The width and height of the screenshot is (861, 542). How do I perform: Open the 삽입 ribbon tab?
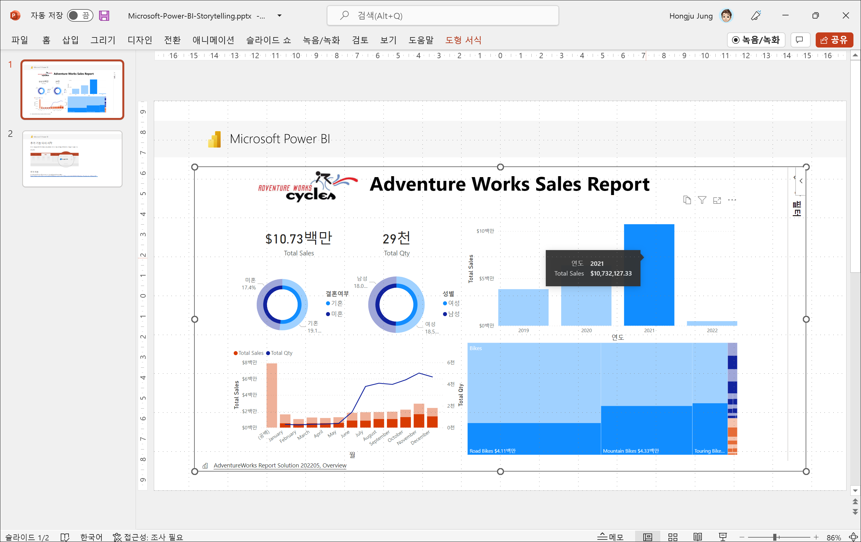pyautogui.click(x=70, y=40)
